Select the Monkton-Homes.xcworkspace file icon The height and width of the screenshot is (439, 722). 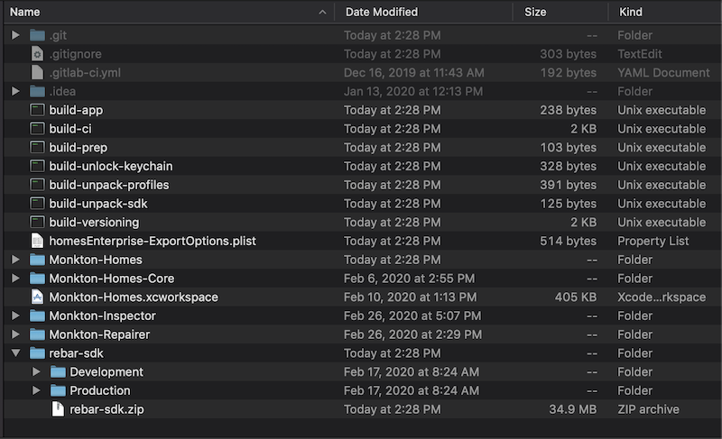point(37,297)
